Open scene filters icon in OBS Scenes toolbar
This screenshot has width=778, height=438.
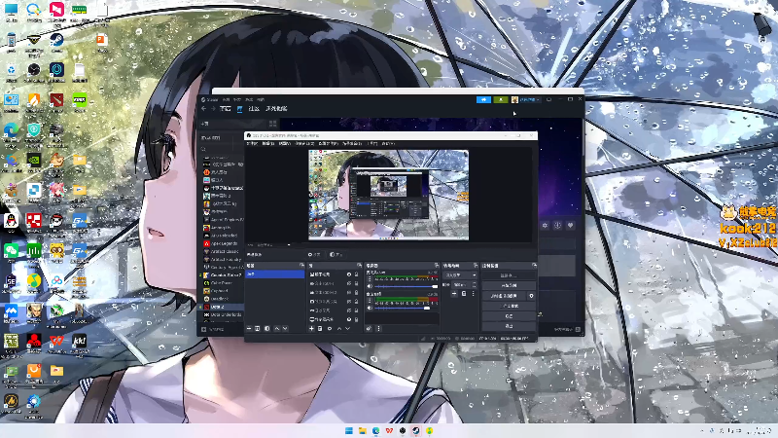(x=266, y=328)
